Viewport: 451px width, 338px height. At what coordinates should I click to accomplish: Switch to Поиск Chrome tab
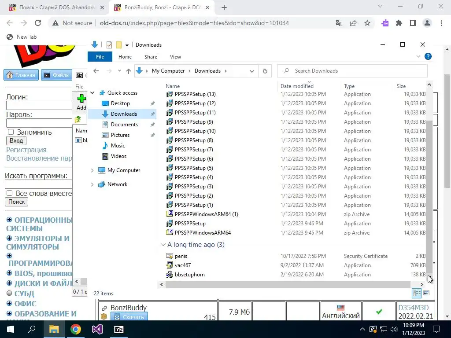click(x=56, y=7)
